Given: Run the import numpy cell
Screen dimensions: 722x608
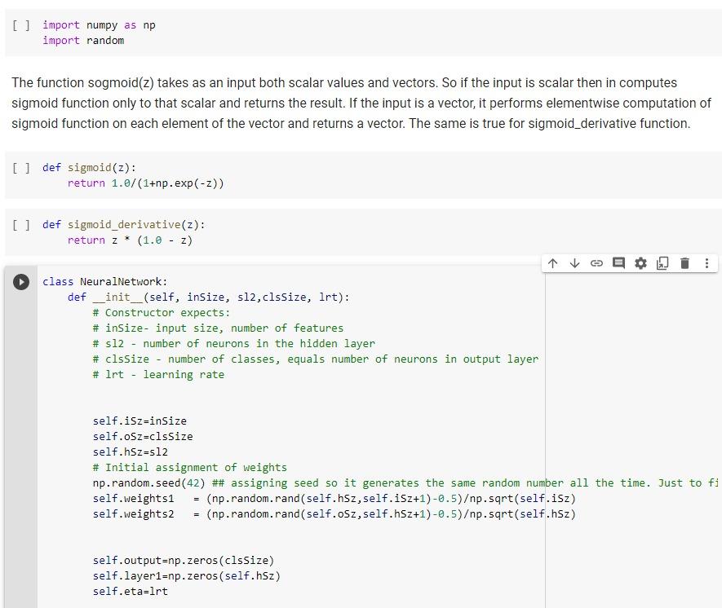Looking at the screenshot, I should click(20, 25).
